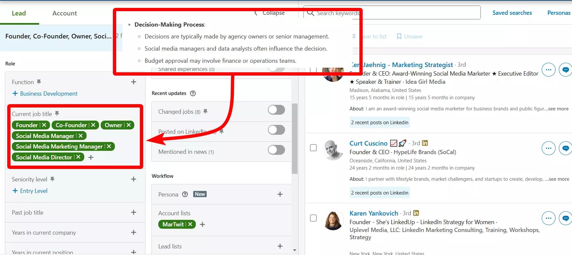Toggle the Mentioned in news switch
The image size is (572, 255).
click(276, 150)
